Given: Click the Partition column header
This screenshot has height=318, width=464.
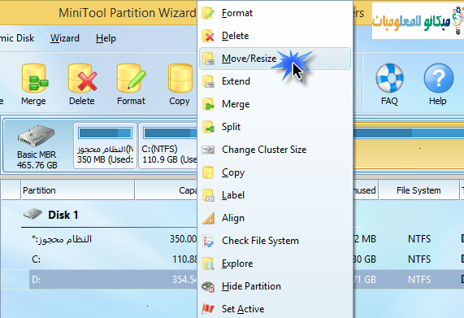Looking at the screenshot, I should (x=78, y=190).
